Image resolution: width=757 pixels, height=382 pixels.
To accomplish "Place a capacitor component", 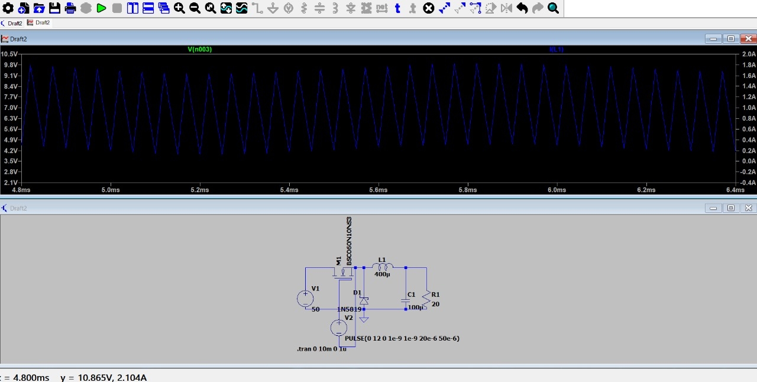I will [x=319, y=8].
